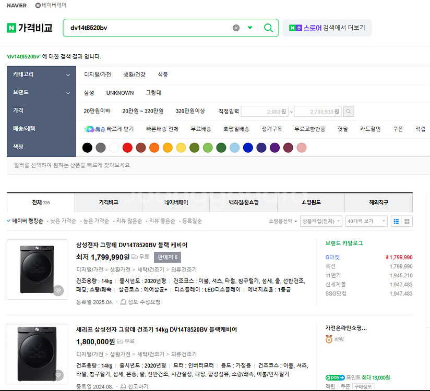Screen dimensions: 430x391
Task: Switch to grid view layout icon
Action: [407, 221]
